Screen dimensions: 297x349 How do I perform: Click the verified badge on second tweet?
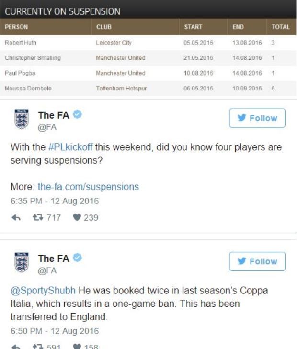[x=77, y=258]
